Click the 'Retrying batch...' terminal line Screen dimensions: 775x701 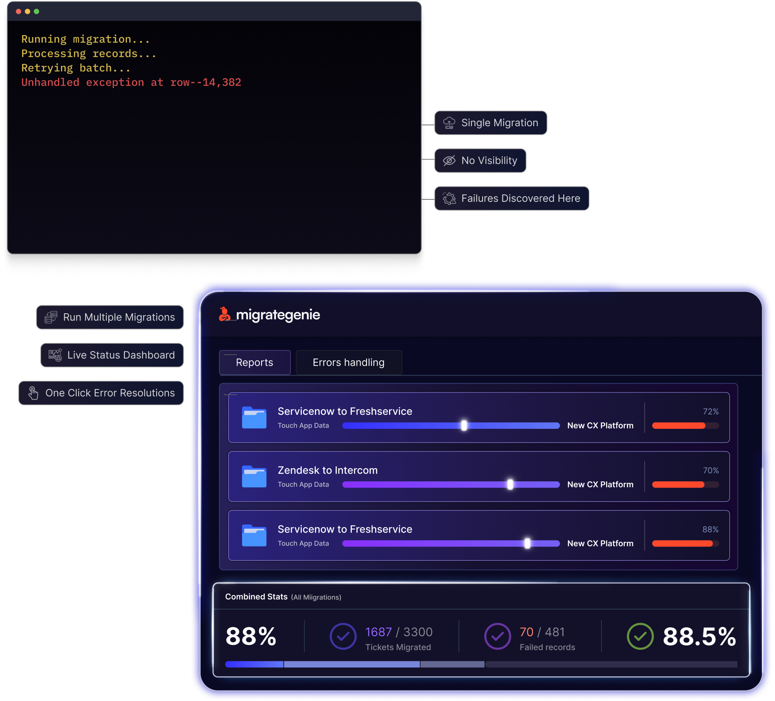tap(76, 68)
